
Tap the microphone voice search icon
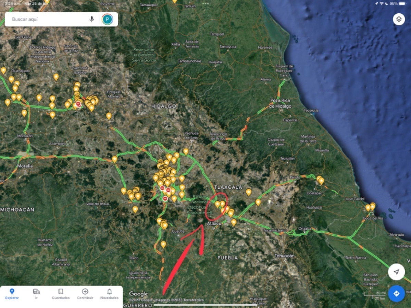[92, 19]
